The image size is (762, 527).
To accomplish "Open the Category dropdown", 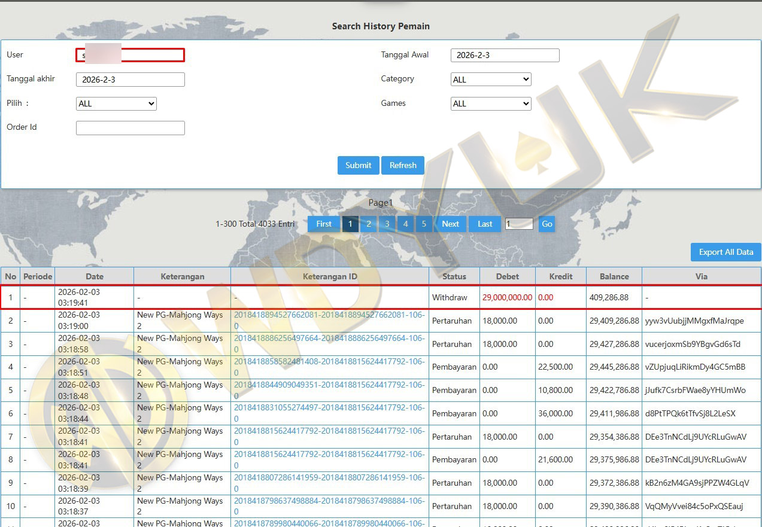I will coord(490,80).
